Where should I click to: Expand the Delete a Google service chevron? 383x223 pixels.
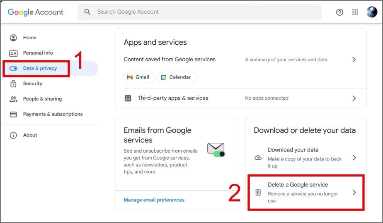coord(354,192)
